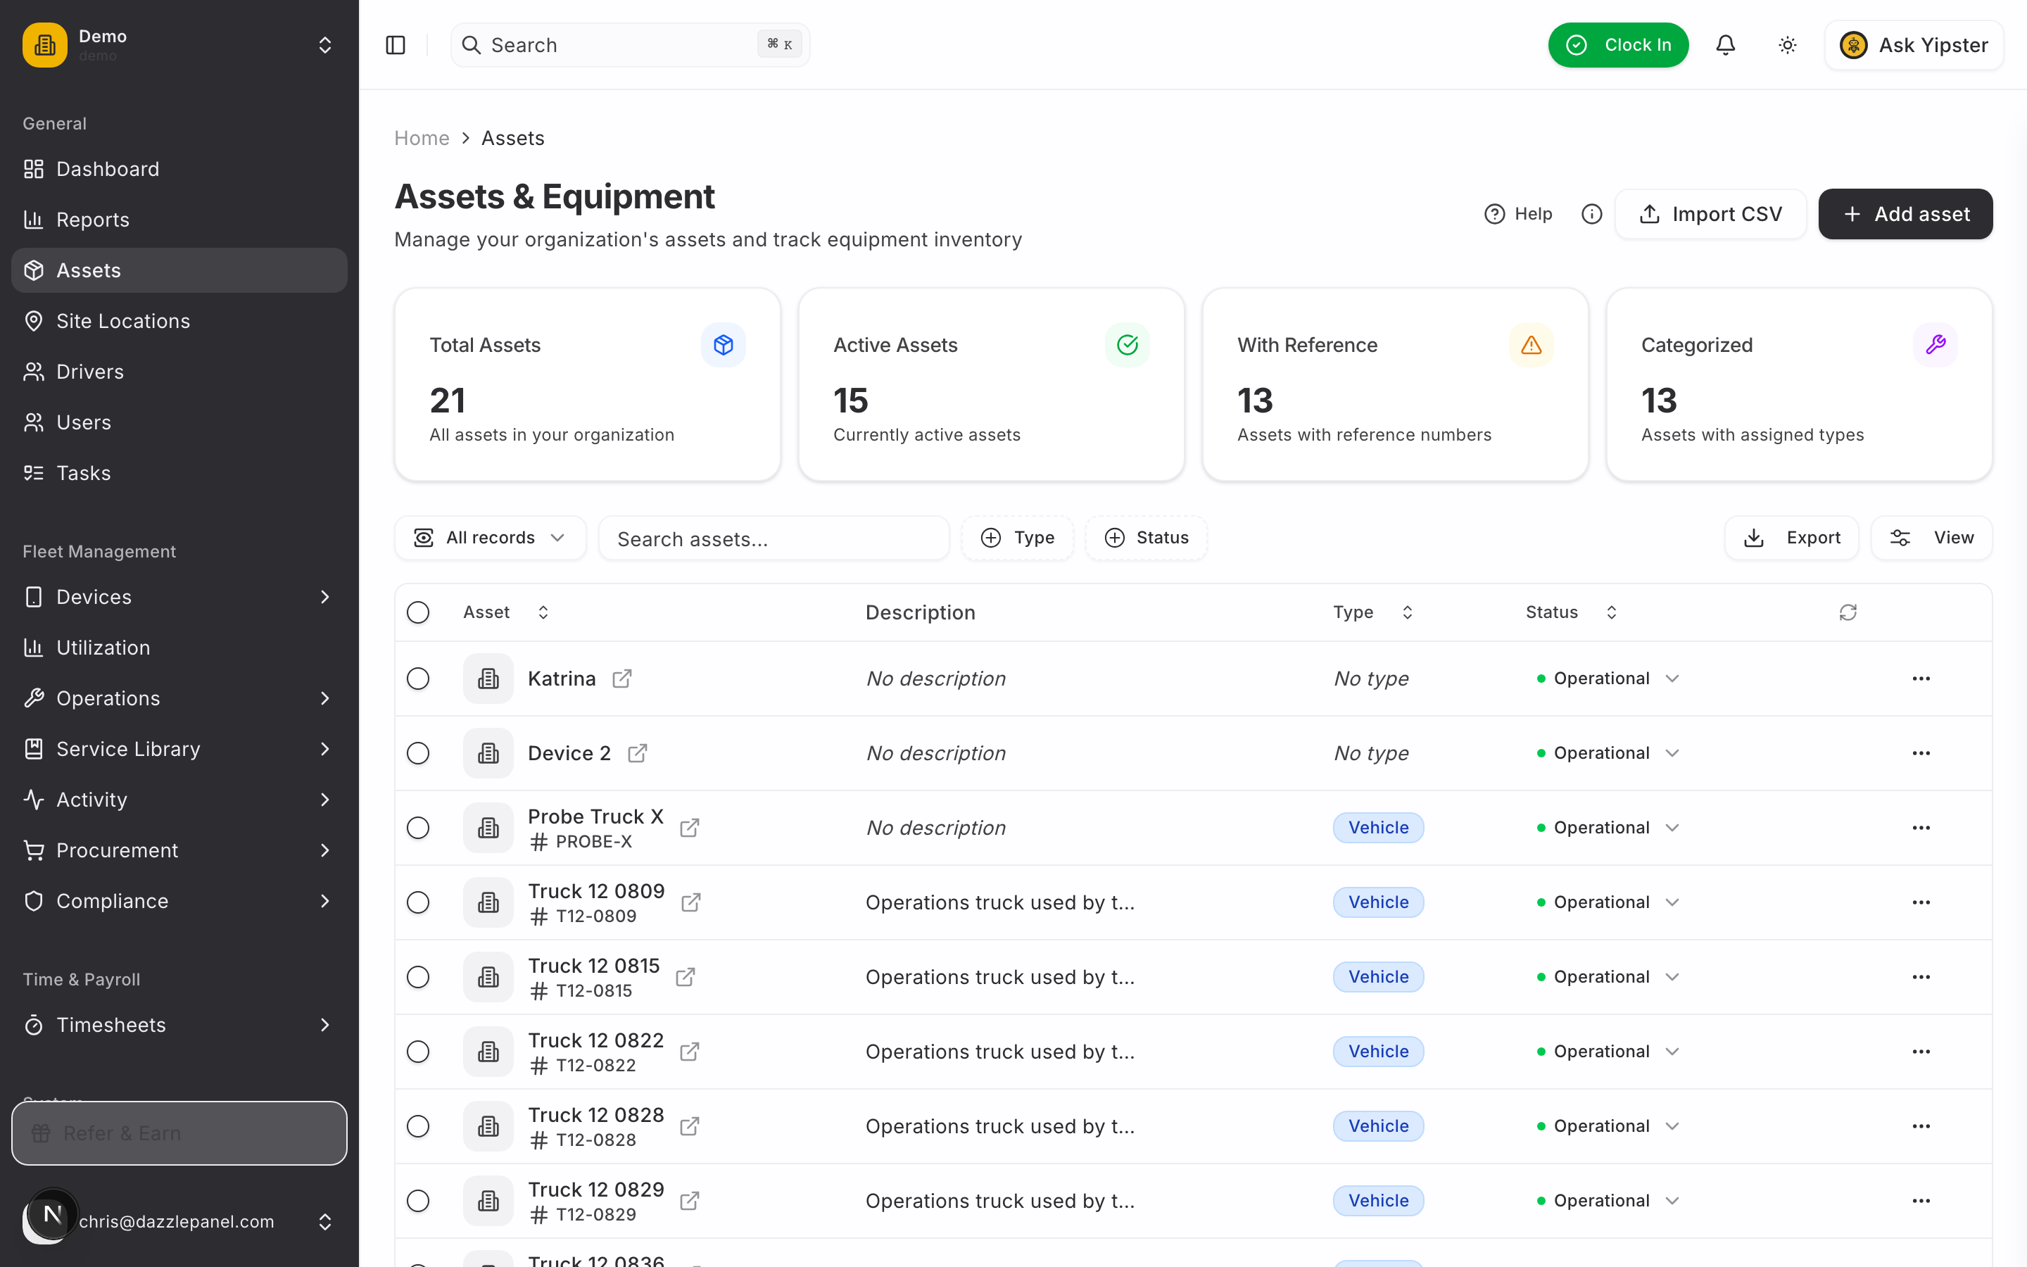2027x1267 pixels.
Task: Open the row actions menu for Device 2
Action: pyautogui.click(x=1921, y=753)
